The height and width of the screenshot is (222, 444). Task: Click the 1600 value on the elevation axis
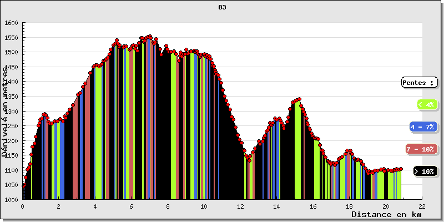click(x=11, y=23)
